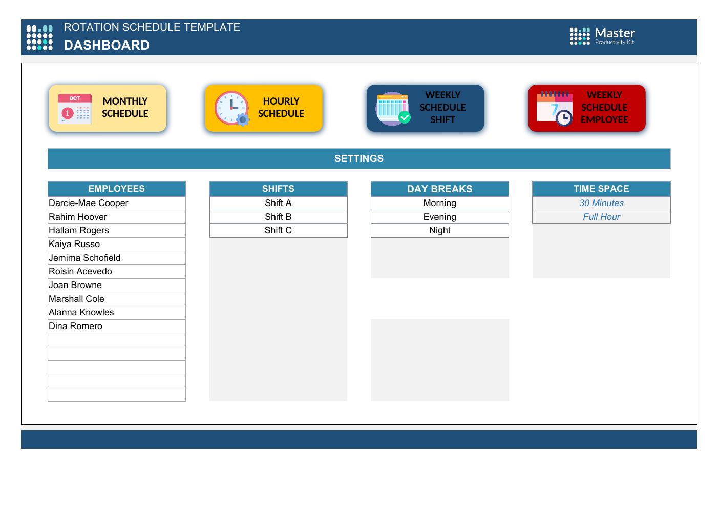719x509 pixels.
Task: Select the Employees column header
Action: pos(117,189)
